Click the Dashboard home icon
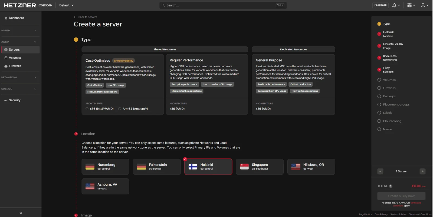The image size is (433, 217). pyautogui.click(x=6, y=18)
